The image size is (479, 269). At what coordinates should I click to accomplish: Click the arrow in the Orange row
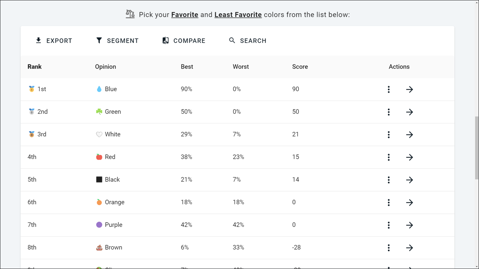(x=410, y=202)
